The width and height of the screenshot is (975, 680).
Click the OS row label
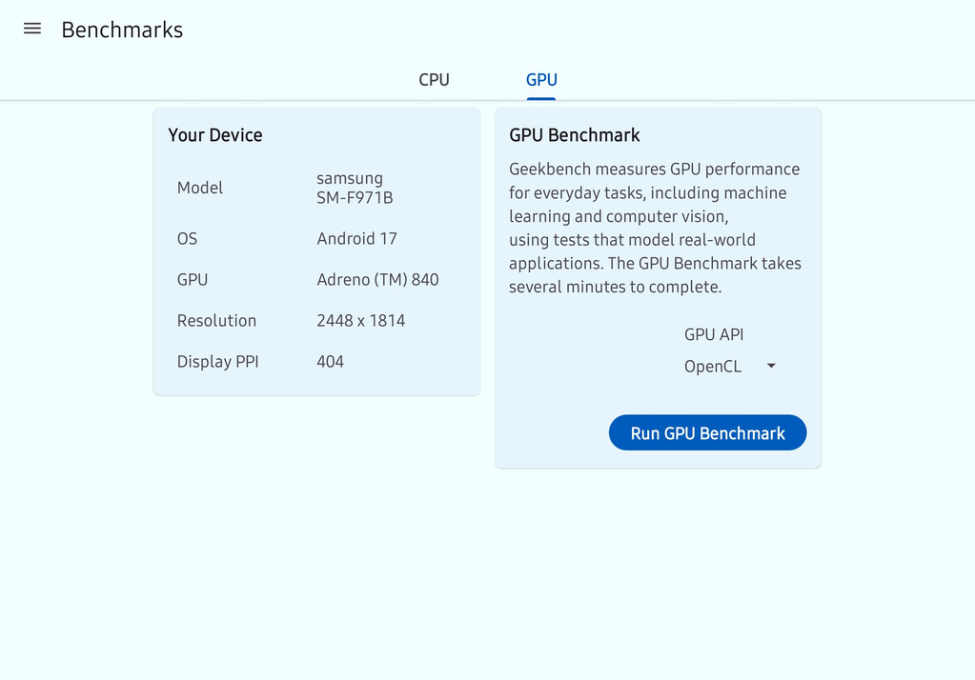(x=187, y=239)
